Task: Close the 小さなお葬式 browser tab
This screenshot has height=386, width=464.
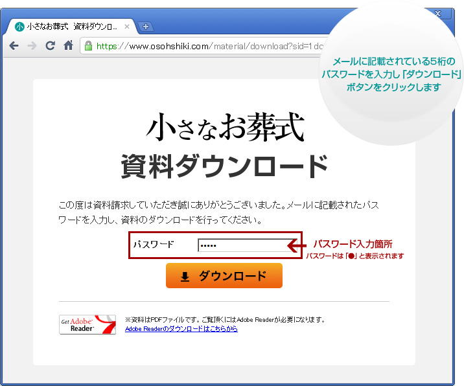Action: (127, 27)
